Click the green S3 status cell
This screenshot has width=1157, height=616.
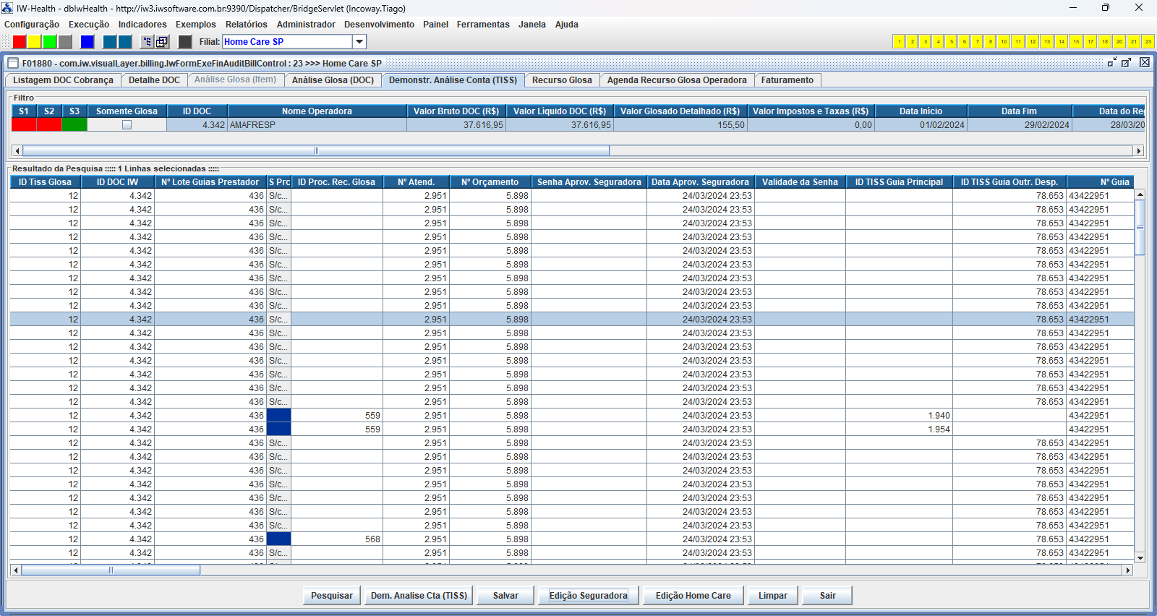point(74,125)
